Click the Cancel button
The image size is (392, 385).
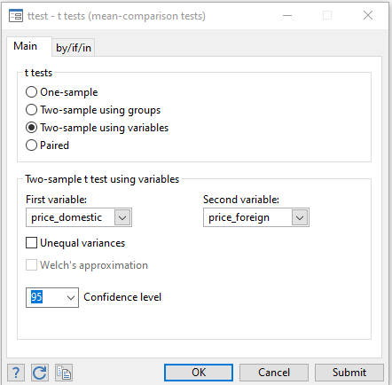[x=274, y=373]
